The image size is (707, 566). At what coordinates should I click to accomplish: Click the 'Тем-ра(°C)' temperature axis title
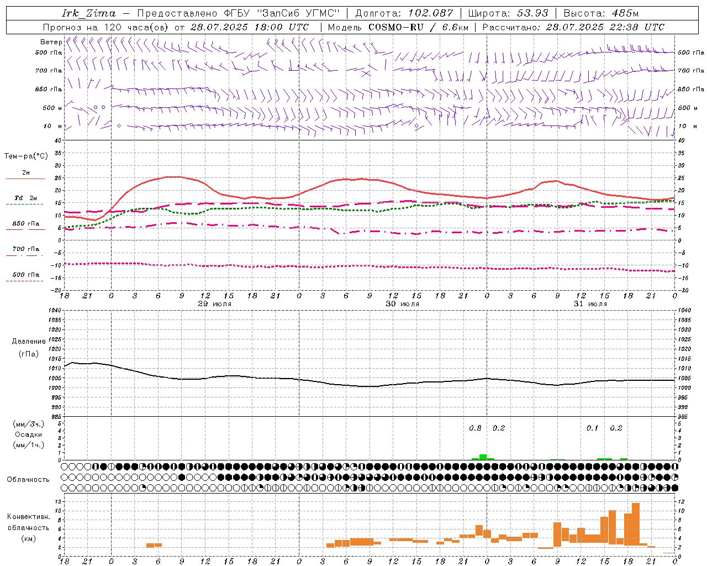point(26,156)
